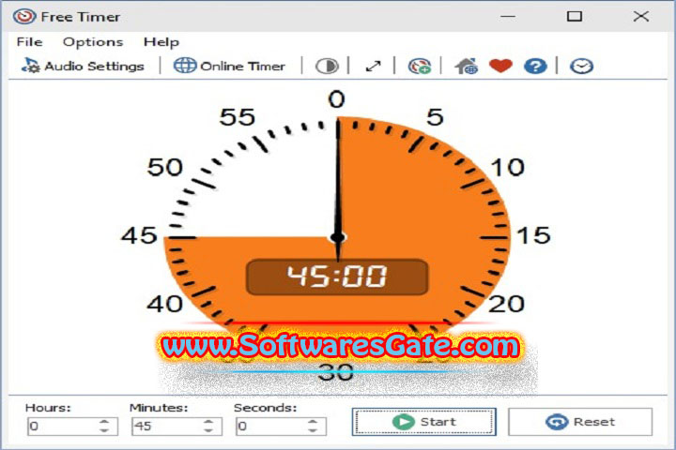
Task: Click the blue clock icon in toolbar
Action: click(581, 67)
